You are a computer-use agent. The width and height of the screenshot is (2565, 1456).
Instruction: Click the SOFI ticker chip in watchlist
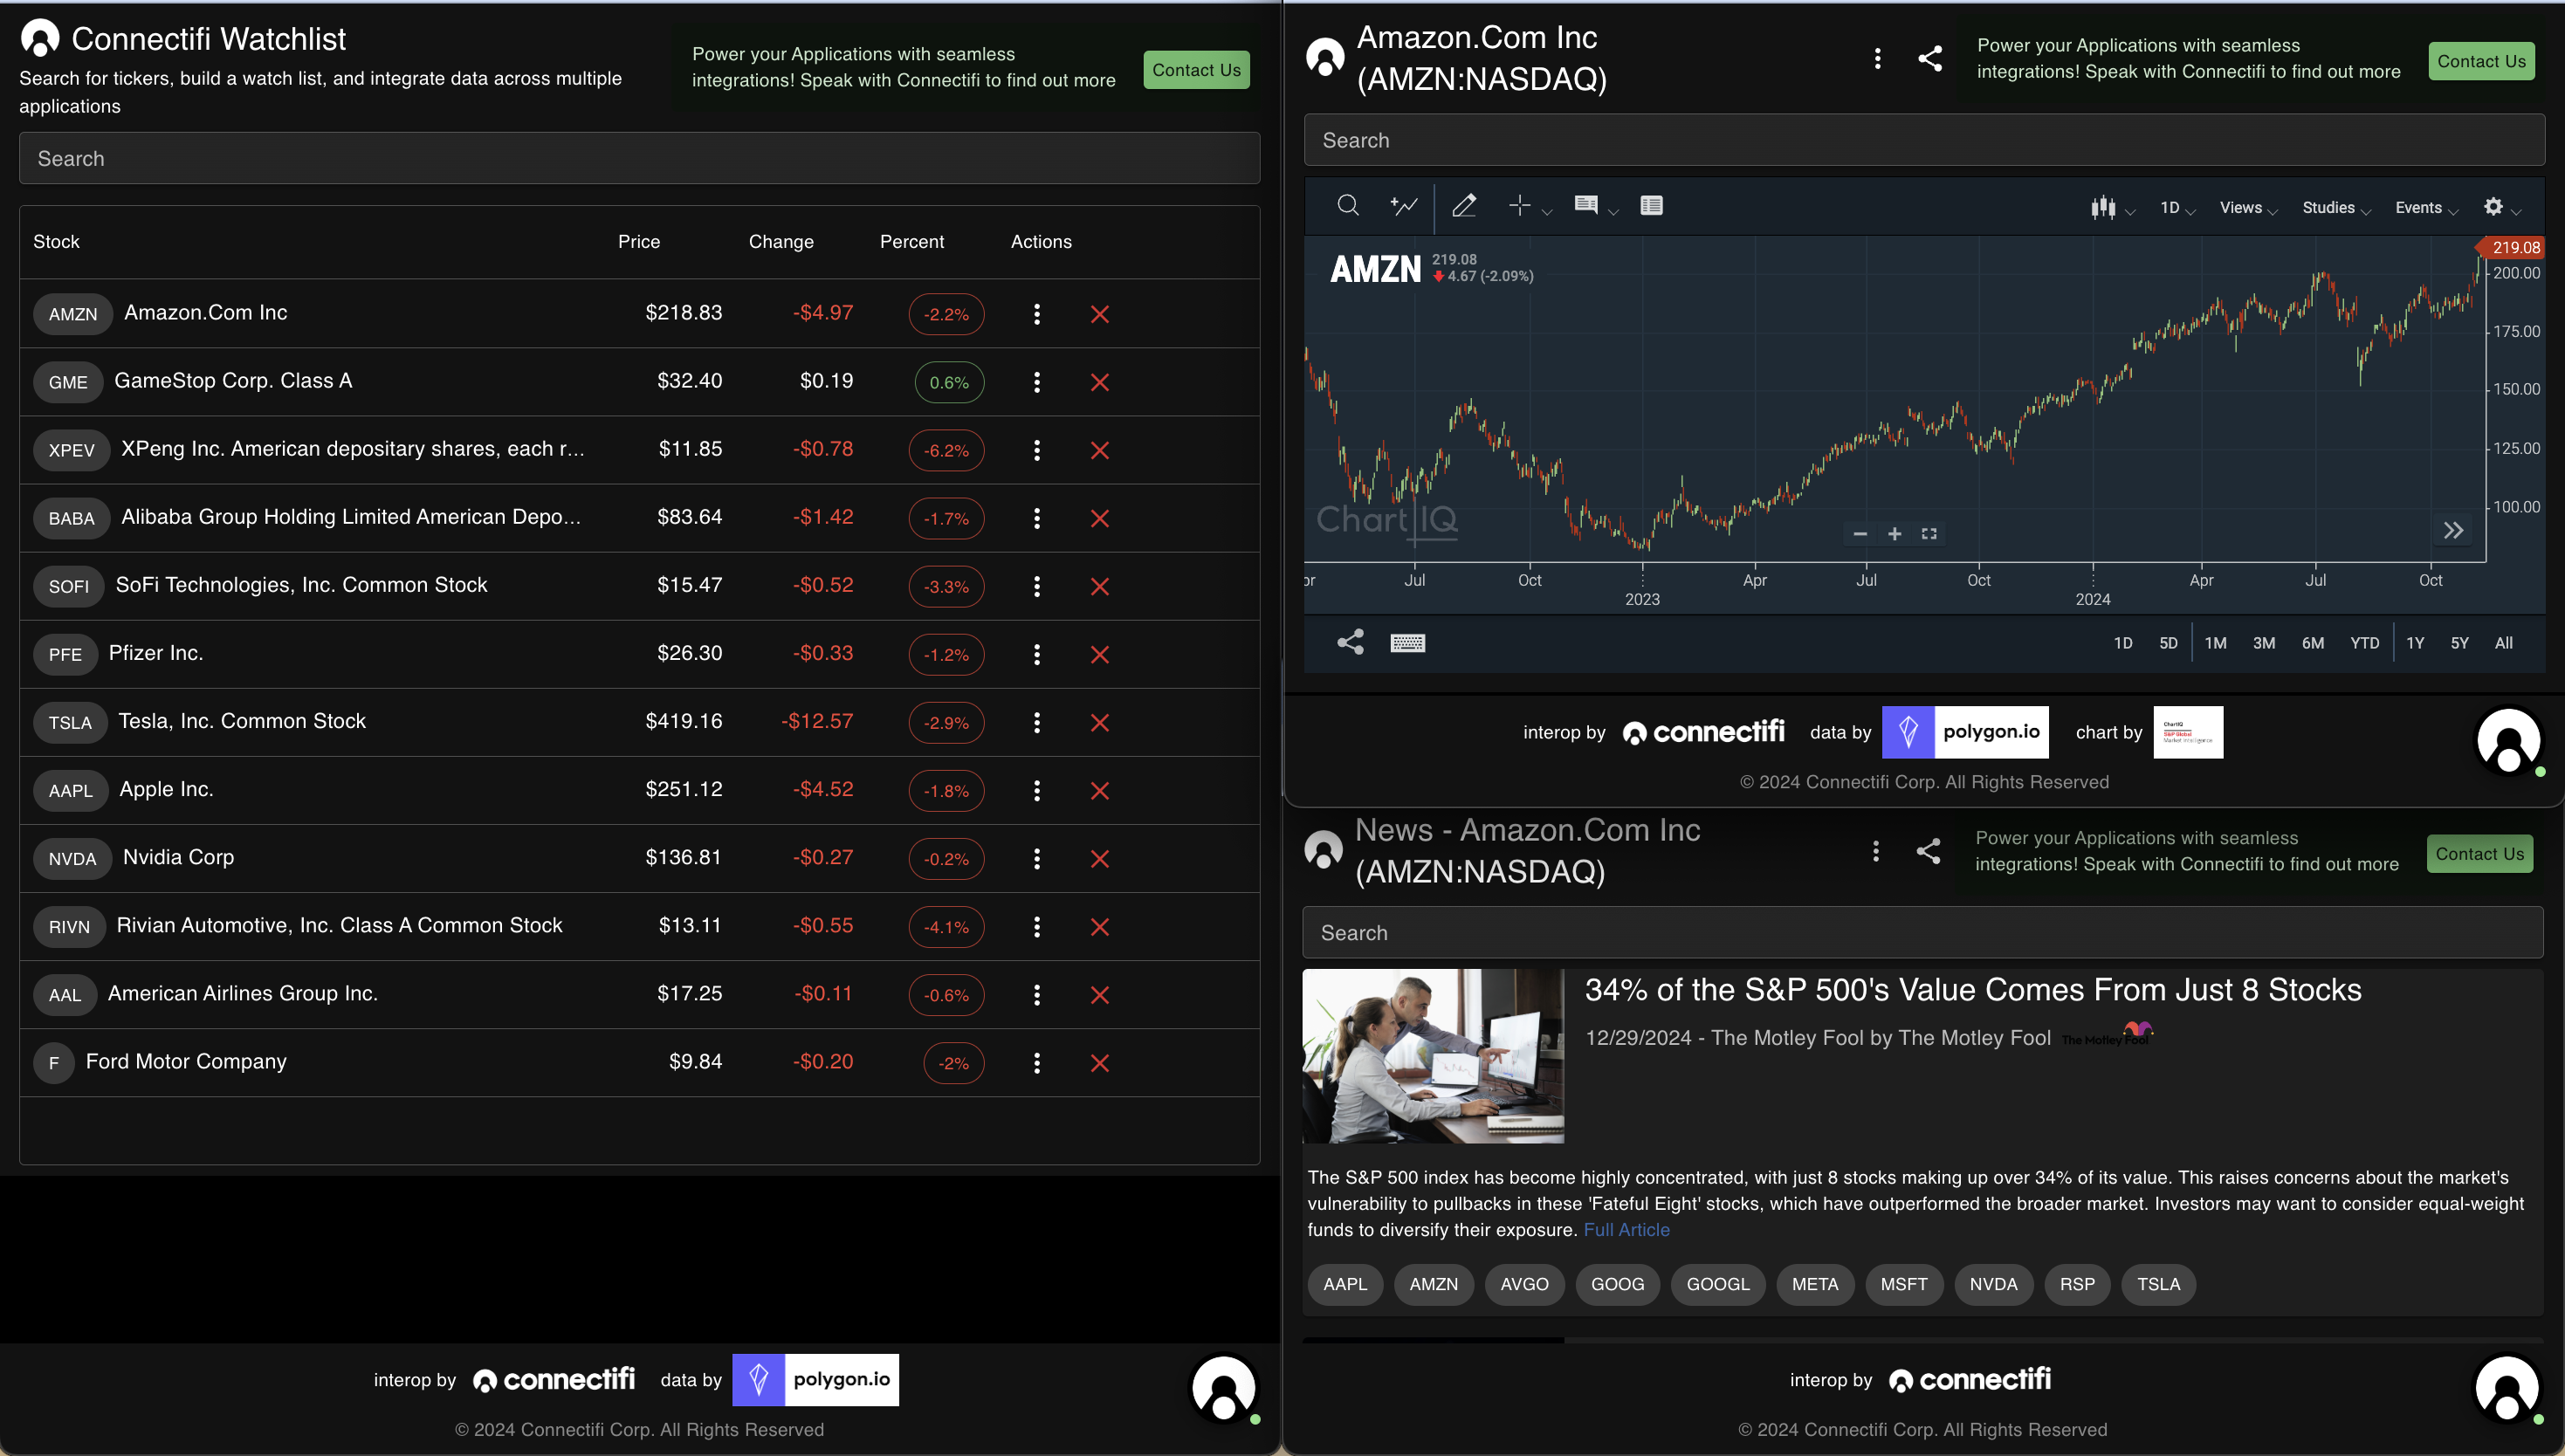point(69,586)
